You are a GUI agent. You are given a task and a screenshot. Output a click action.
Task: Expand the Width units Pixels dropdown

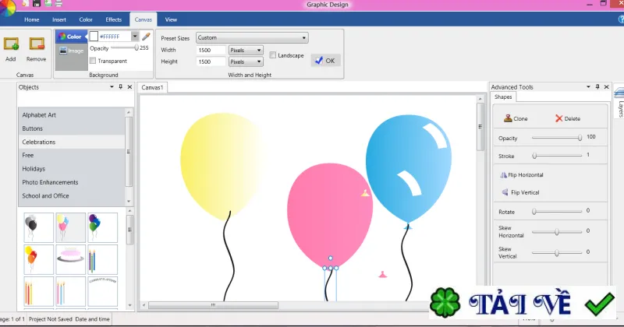click(246, 50)
